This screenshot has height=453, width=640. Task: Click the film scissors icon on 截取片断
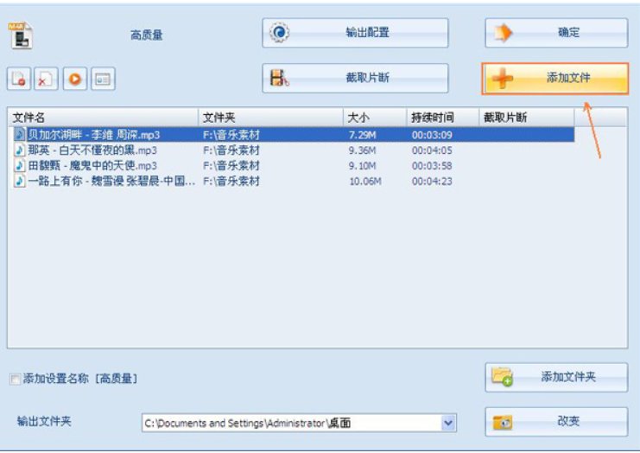tap(280, 78)
